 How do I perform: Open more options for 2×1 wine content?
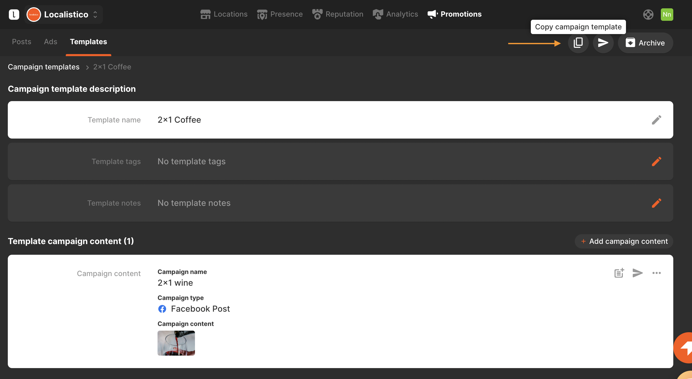pos(656,273)
